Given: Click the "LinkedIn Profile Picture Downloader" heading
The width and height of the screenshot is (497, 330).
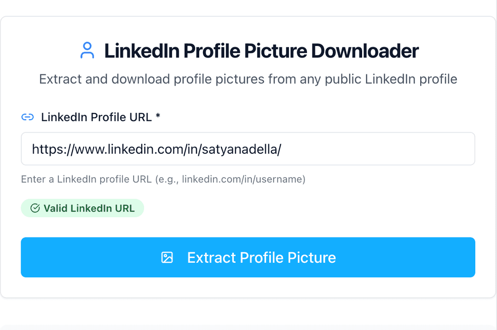Looking at the screenshot, I should (x=261, y=51).
